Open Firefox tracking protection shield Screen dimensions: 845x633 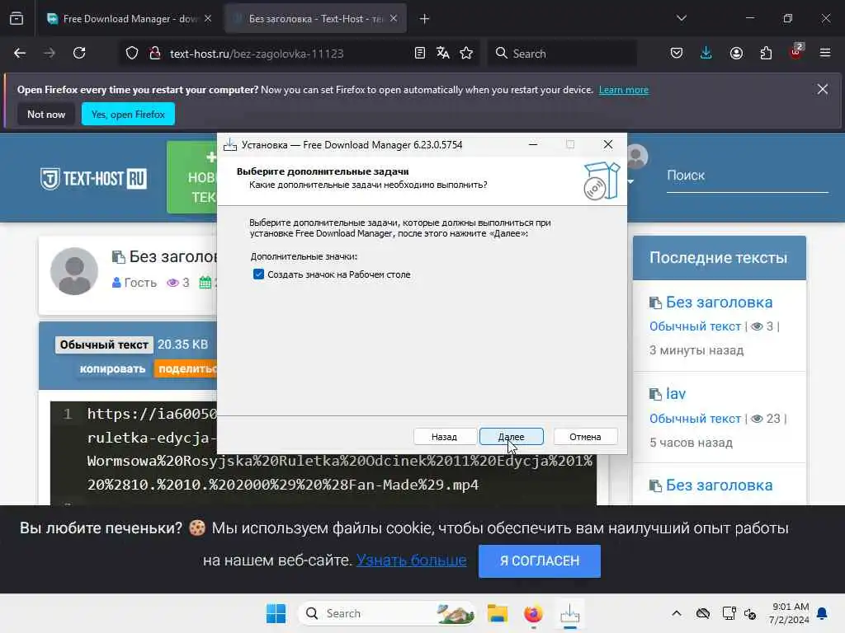point(132,54)
